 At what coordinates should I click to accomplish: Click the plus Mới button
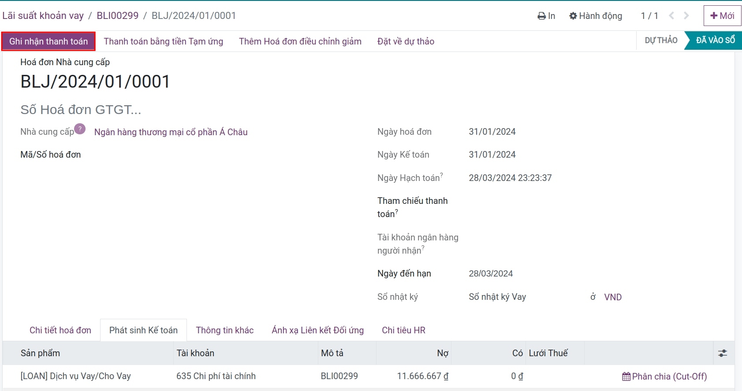(722, 16)
